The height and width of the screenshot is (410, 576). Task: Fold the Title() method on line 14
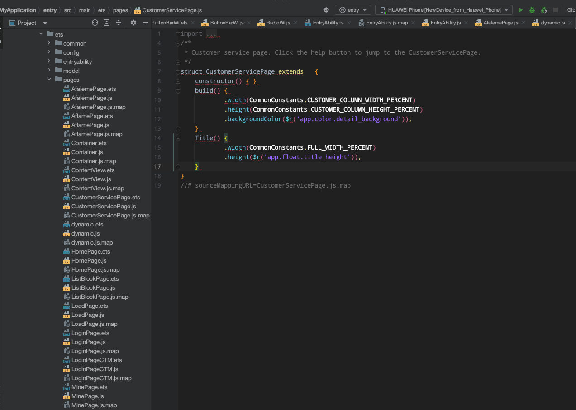[x=178, y=138]
